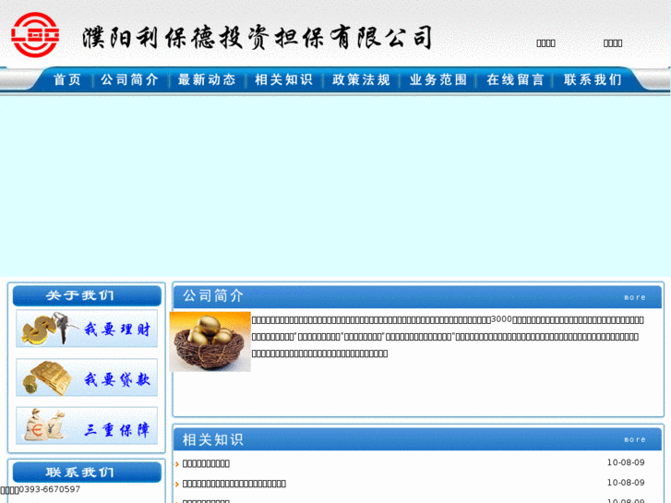Click the orange arrow before first article
This screenshot has height=503, width=671.
[x=176, y=464]
